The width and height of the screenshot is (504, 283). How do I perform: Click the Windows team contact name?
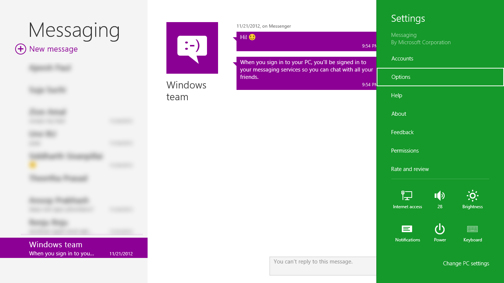point(186,91)
